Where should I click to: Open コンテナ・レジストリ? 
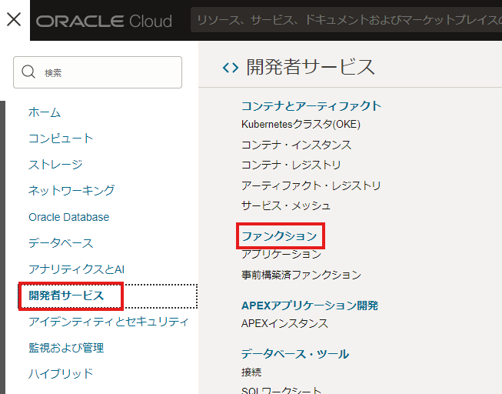(x=291, y=165)
